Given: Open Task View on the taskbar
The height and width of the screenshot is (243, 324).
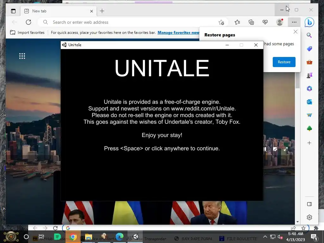Looking at the screenshot, I should pyautogui.click(x=41, y=237).
